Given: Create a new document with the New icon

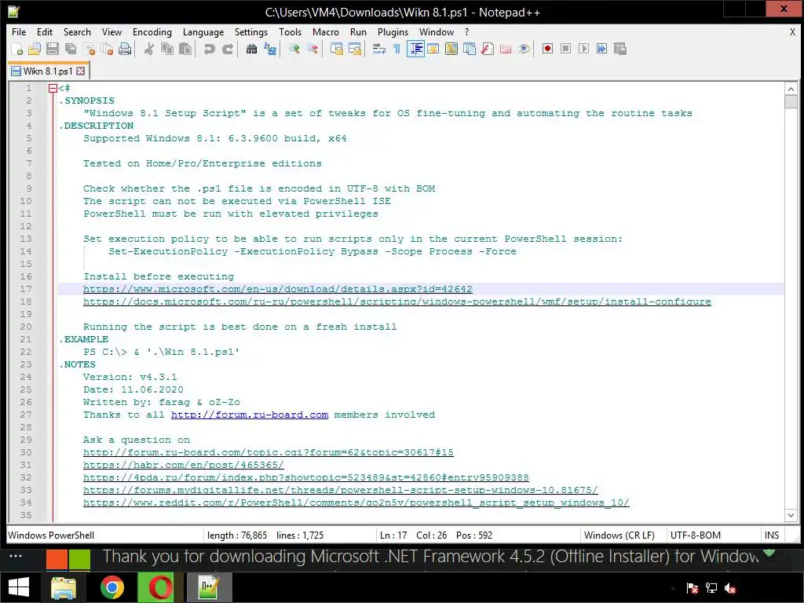Looking at the screenshot, I should [x=17, y=49].
